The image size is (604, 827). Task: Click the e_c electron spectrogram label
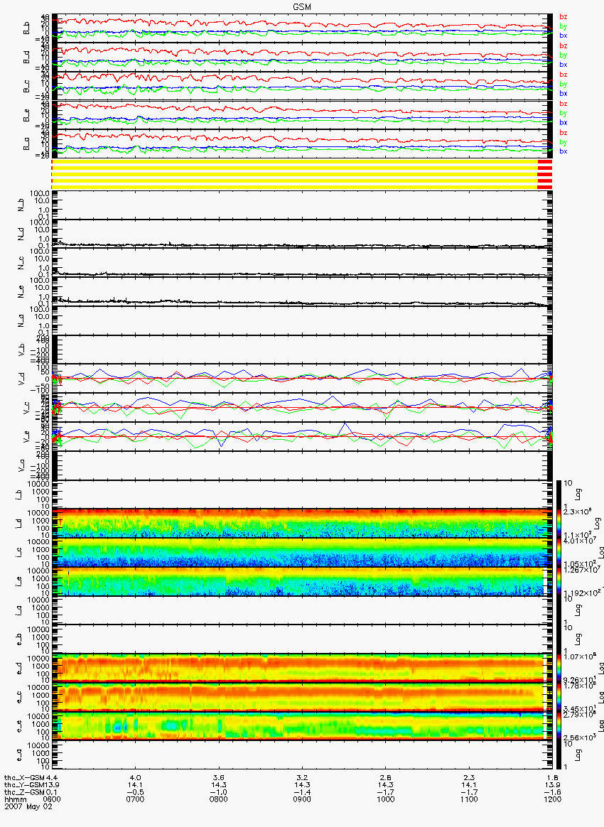tap(19, 698)
